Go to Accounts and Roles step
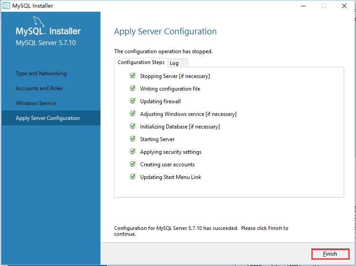356x266 pixels. (39, 88)
